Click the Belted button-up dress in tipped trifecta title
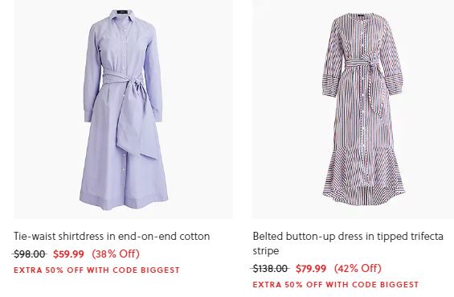This screenshot has width=454, height=297. 348,243
